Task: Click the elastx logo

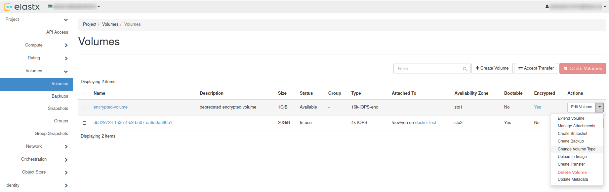Action: (x=22, y=7)
